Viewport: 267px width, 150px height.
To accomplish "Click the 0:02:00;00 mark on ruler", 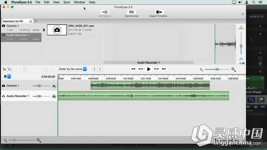I will tap(198, 79).
